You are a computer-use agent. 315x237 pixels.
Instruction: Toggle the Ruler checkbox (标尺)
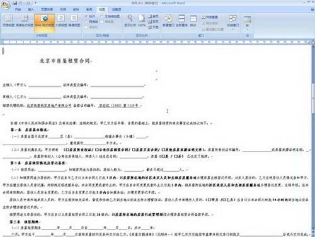click(x=90, y=16)
